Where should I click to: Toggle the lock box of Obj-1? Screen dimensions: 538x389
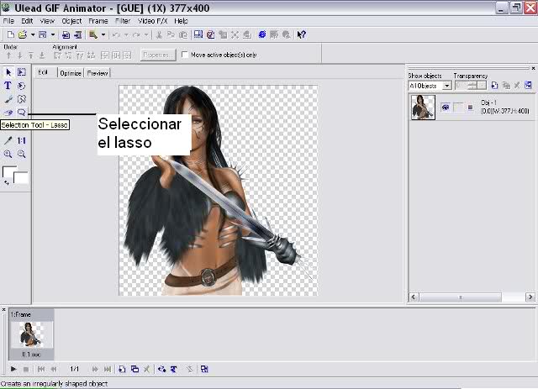tap(458, 108)
